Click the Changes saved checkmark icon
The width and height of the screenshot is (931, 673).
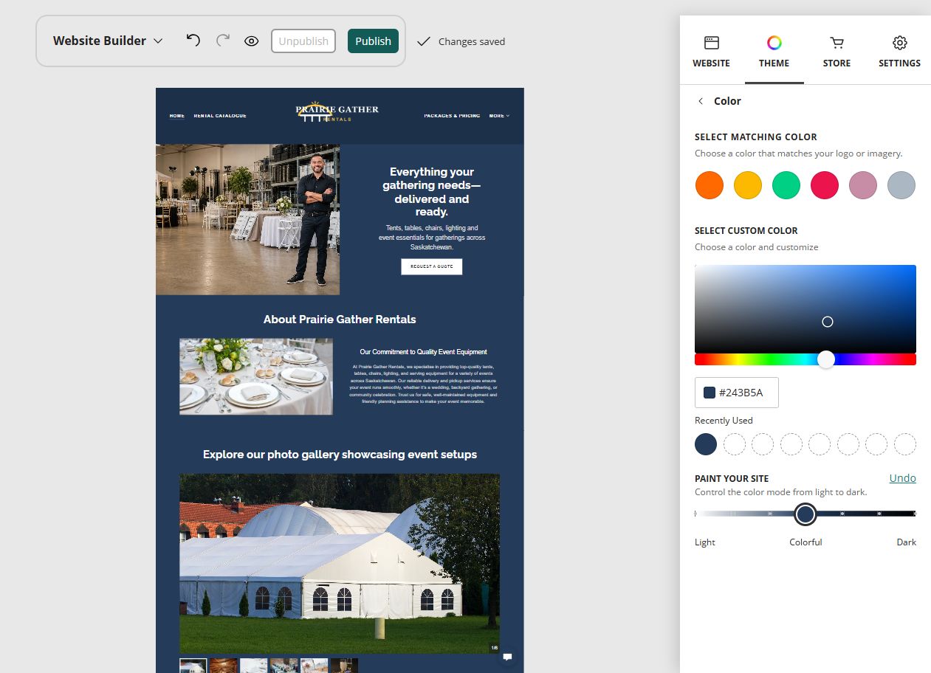pyautogui.click(x=423, y=41)
